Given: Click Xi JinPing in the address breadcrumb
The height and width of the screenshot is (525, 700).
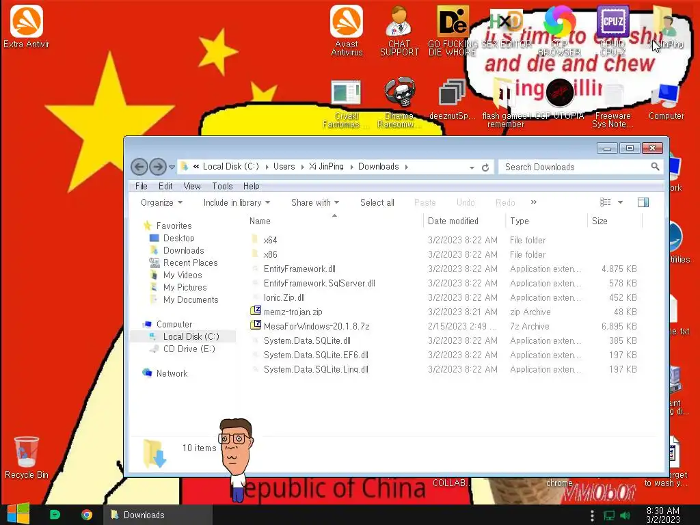Looking at the screenshot, I should tap(326, 167).
